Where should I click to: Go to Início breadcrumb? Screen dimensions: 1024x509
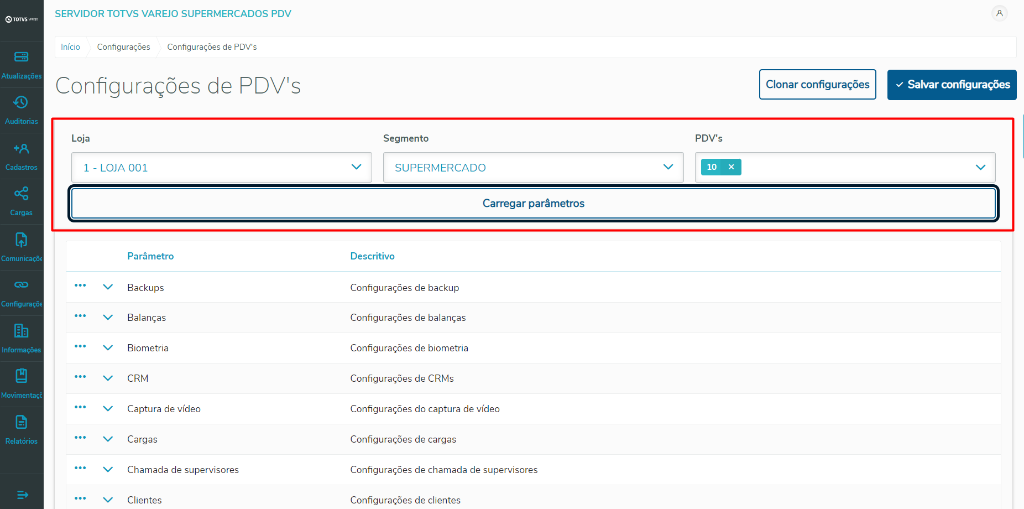[x=70, y=47]
